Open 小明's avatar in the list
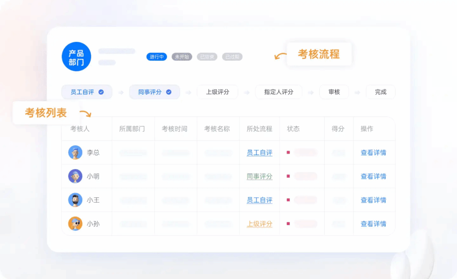Screen dimensions: 457x279 click(x=75, y=176)
